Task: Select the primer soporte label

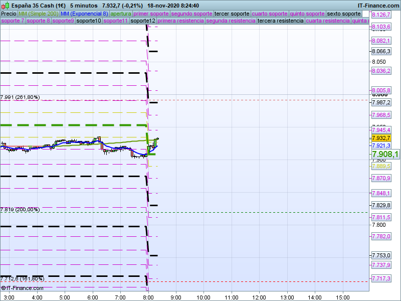Action: tap(151, 14)
